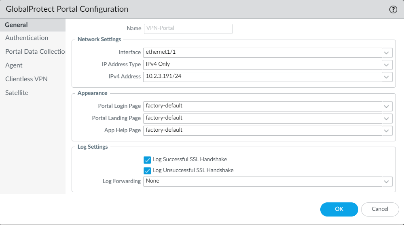404x225 pixels.
Task: Expand the IPv4 Address dropdown
Action: point(386,77)
